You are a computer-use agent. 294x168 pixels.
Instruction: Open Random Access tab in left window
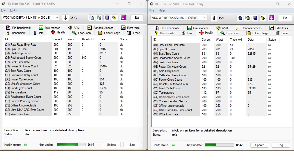click(x=100, y=28)
